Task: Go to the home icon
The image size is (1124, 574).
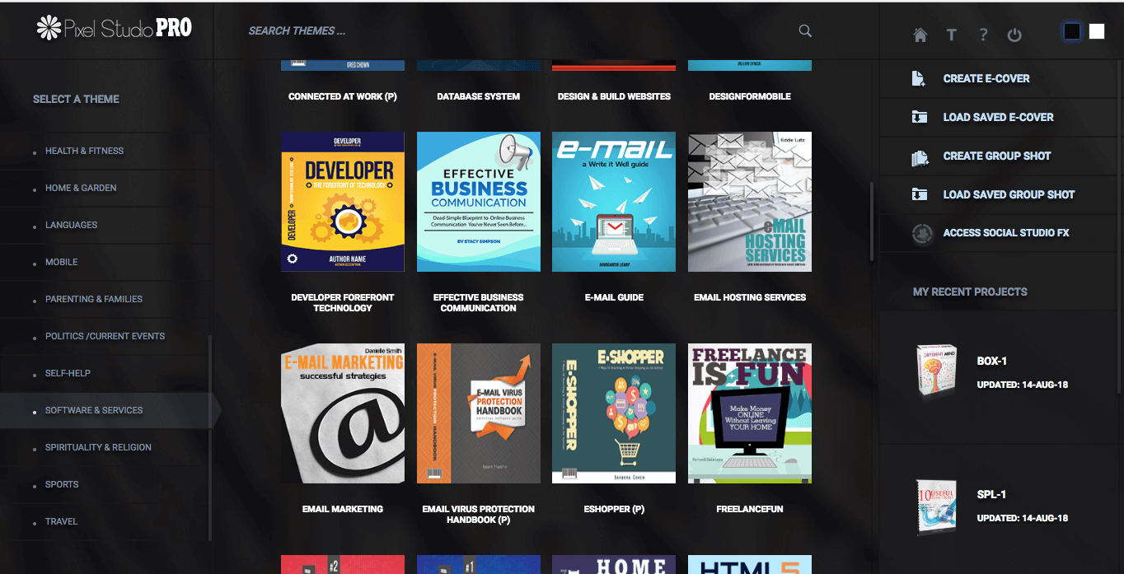Action: pyautogui.click(x=920, y=35)
